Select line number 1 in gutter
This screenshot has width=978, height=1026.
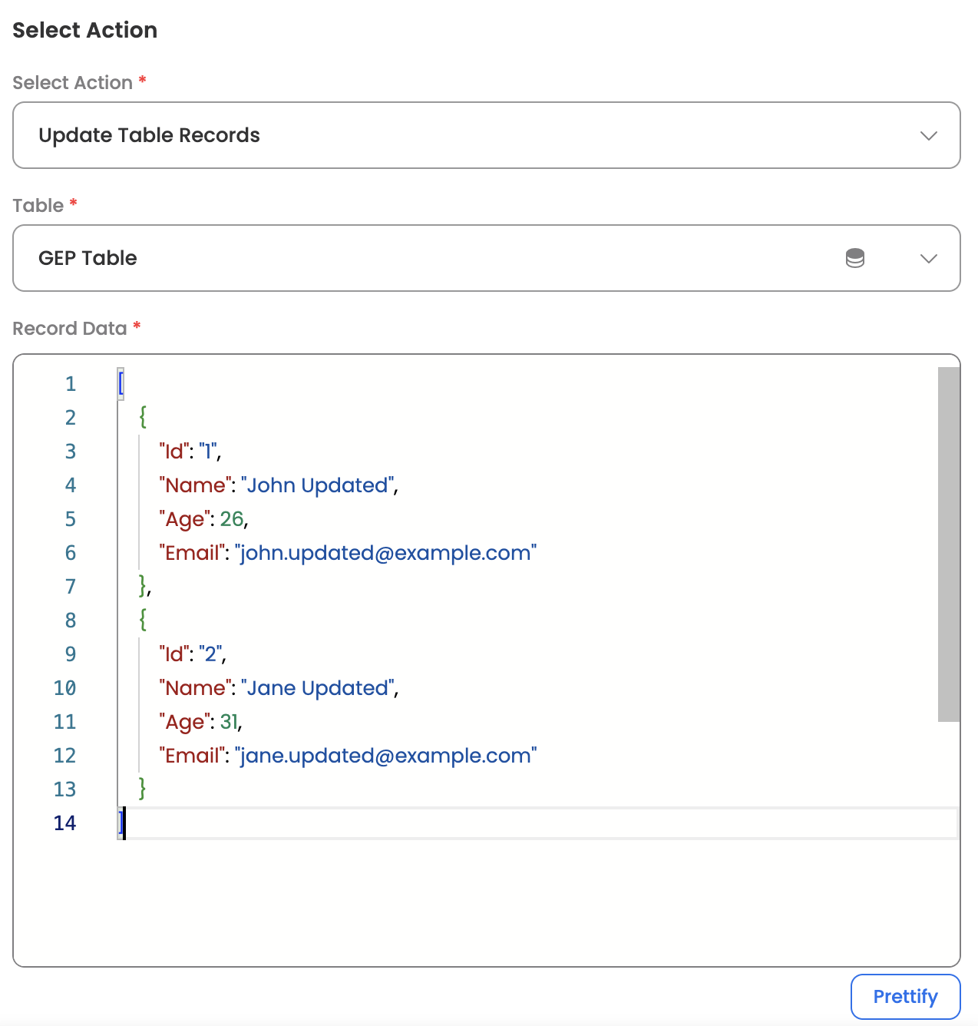71,384
